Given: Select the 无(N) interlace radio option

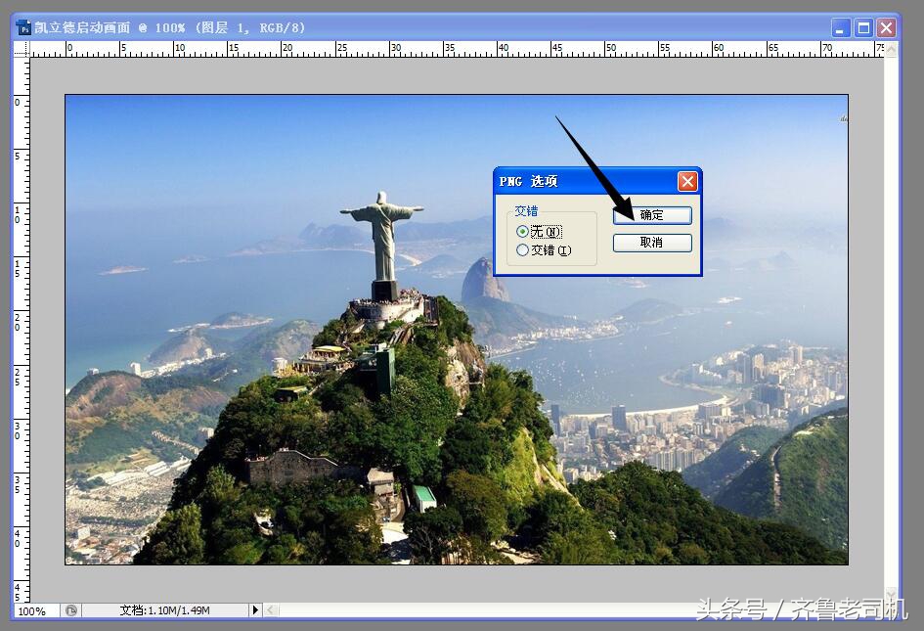Looking at the screenshot, I should (x=539, y=231).
